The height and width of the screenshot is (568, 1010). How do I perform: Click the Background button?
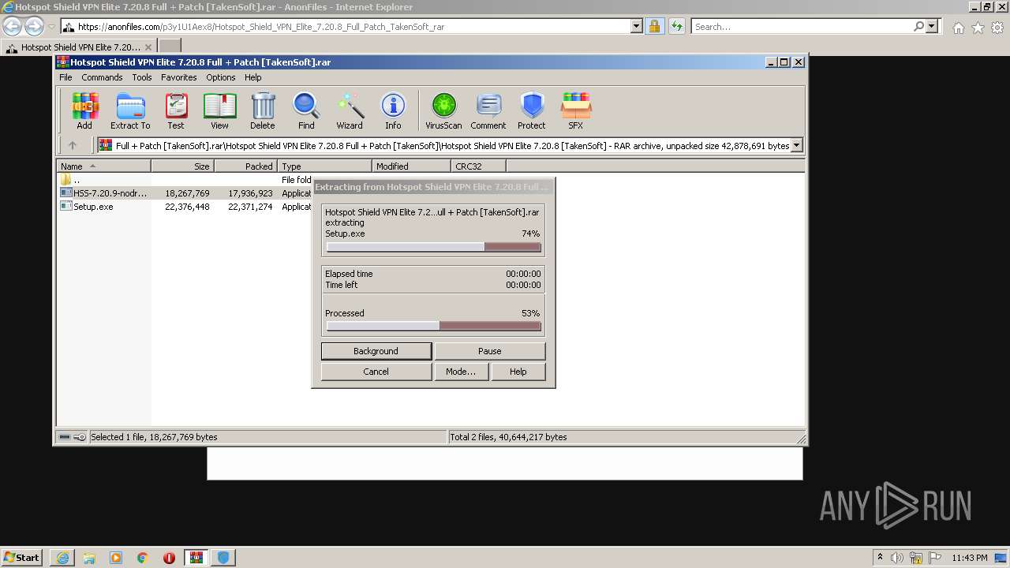376,351
